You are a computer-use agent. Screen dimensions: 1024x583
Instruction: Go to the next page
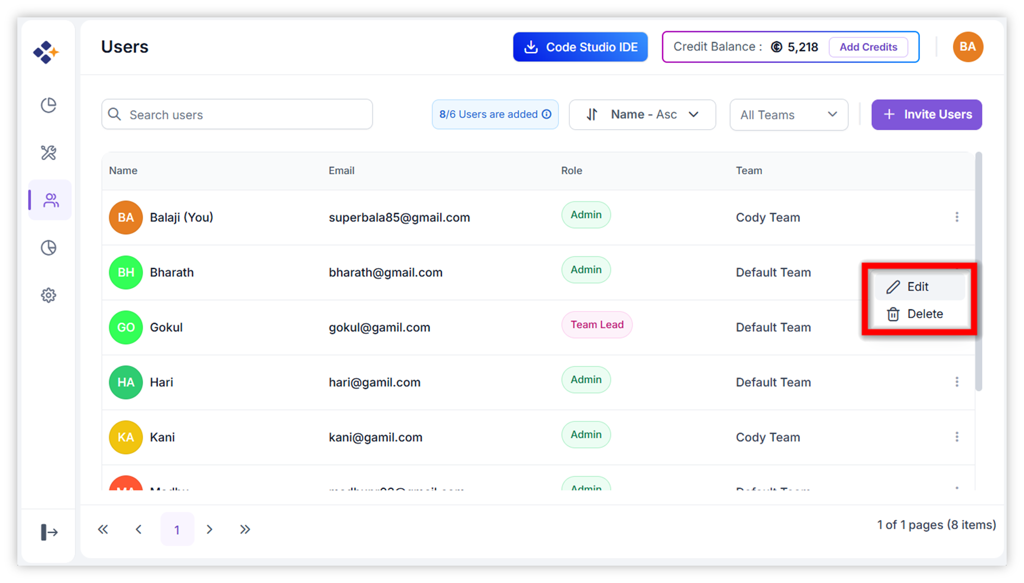pos(209,529)
